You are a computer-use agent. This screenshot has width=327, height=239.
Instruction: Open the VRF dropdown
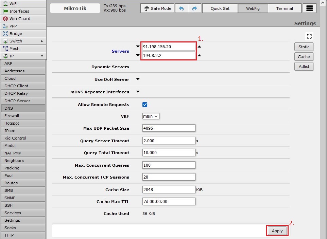click(x=151, y=116)
